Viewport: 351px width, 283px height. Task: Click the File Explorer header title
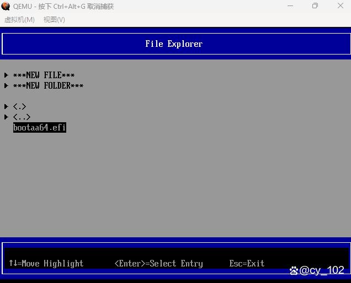click(x=174, y=44)
